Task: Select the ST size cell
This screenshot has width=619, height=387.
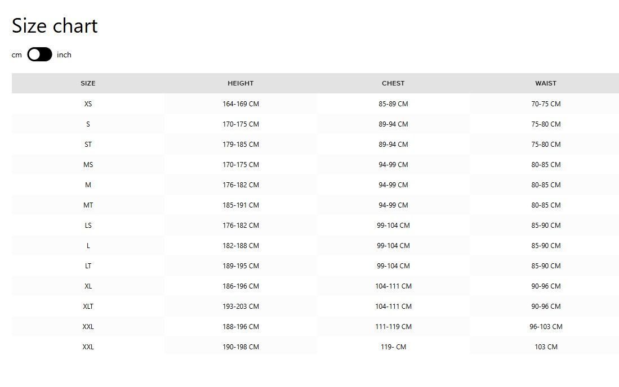Action: 88,145
